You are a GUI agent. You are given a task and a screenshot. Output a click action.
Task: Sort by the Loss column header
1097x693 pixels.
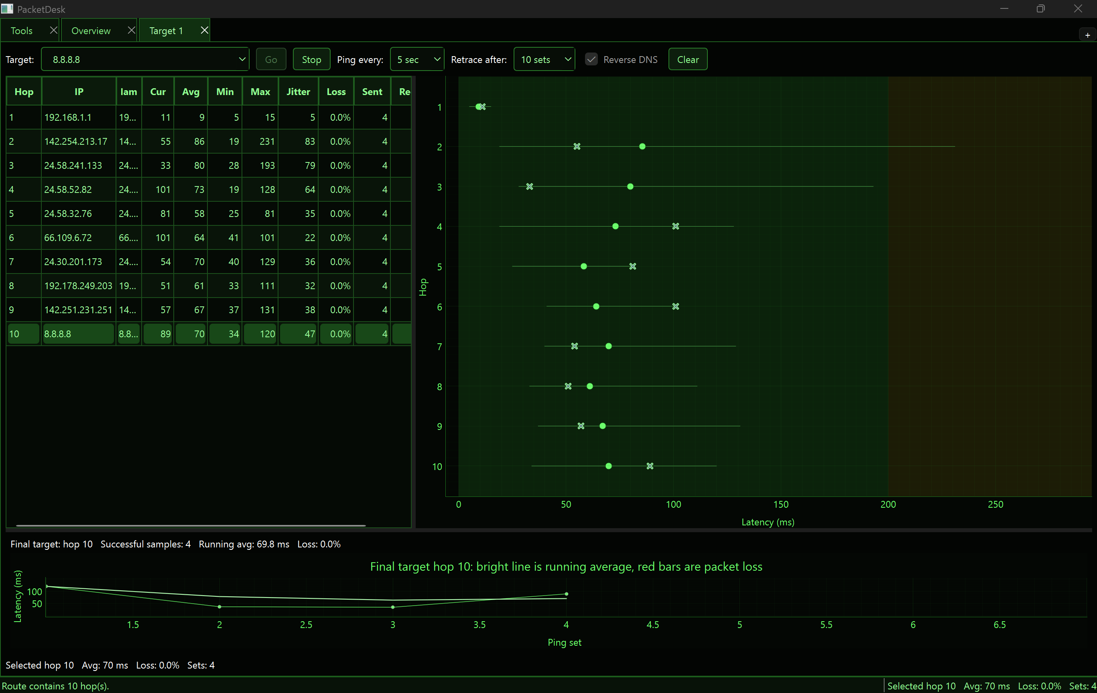click(336, 91)
